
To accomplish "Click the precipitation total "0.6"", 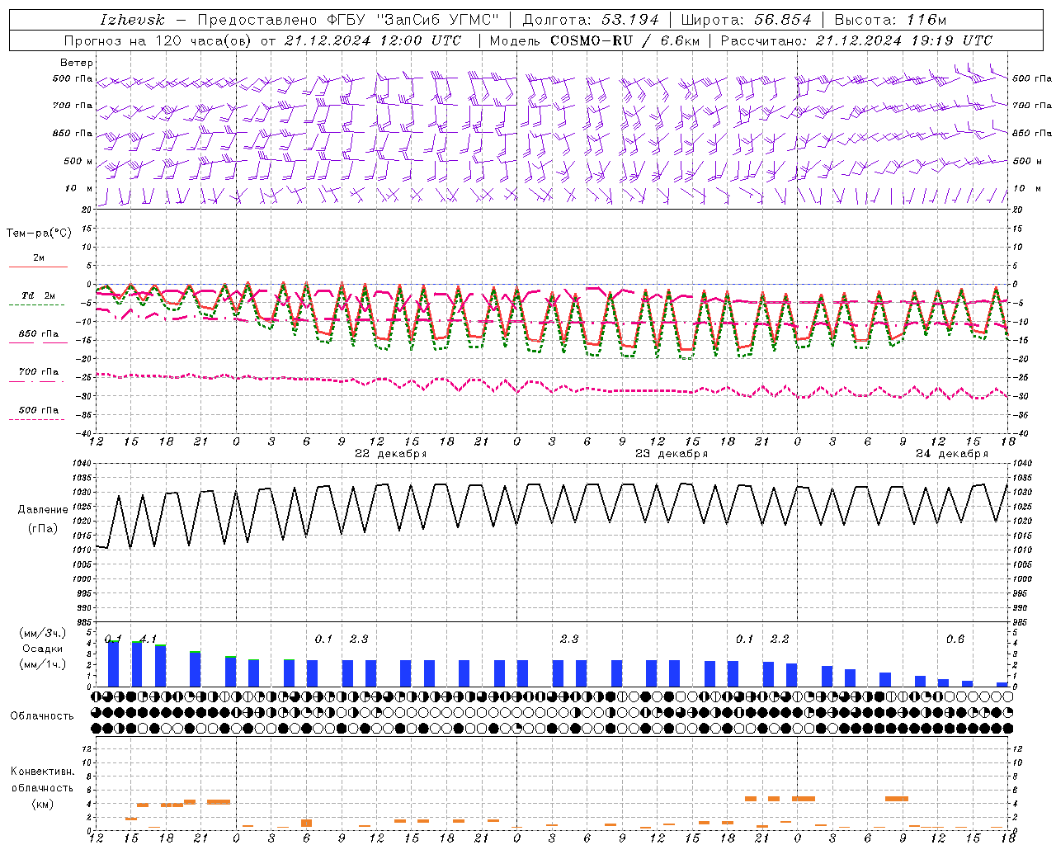I will coord(955,639).
